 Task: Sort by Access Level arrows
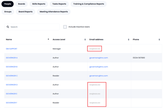[85, 39]
